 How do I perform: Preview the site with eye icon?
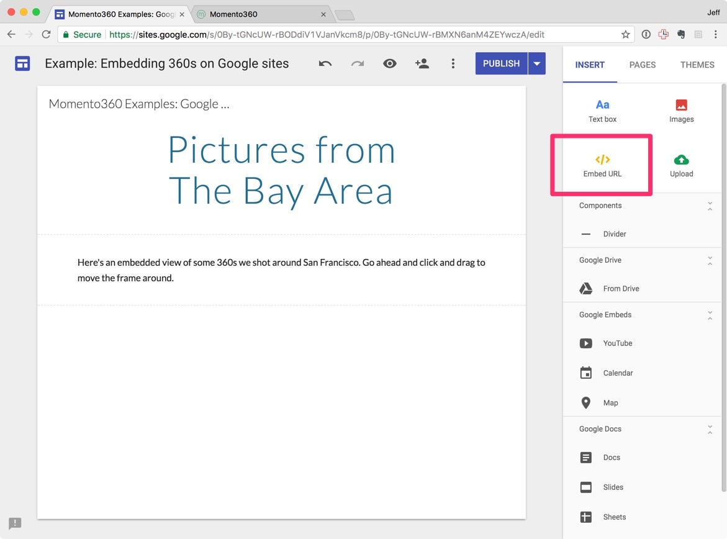pos(389,63)
